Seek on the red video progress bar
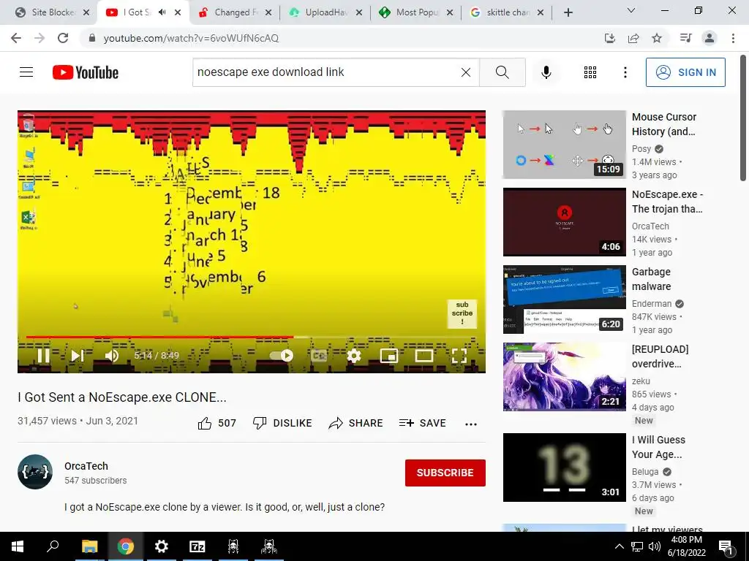 252,337
